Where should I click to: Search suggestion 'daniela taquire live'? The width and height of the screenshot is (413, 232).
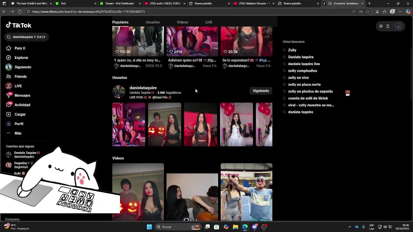304,64
